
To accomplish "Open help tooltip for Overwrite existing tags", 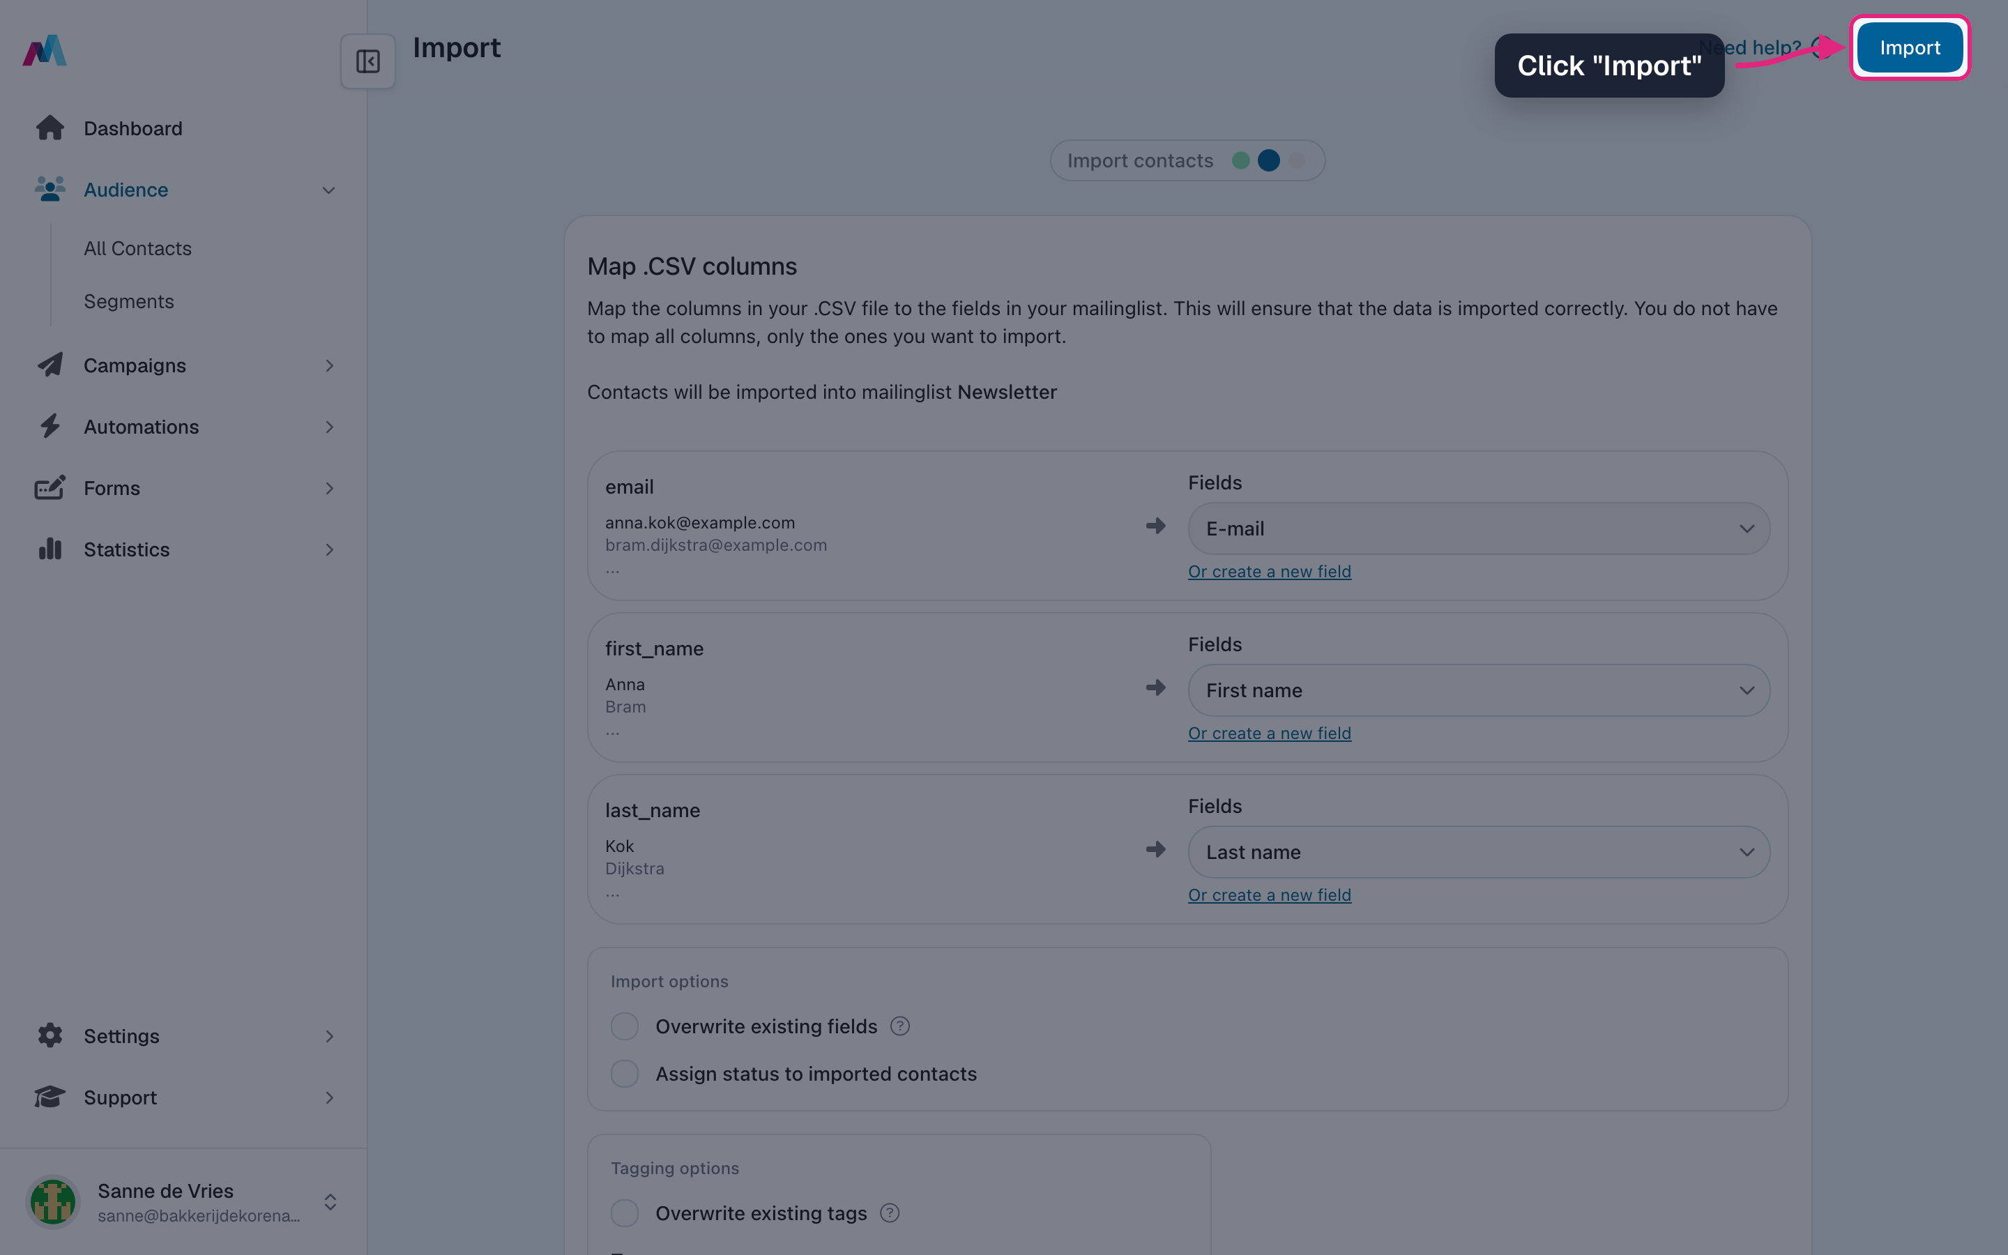I will click(890, 1213).
